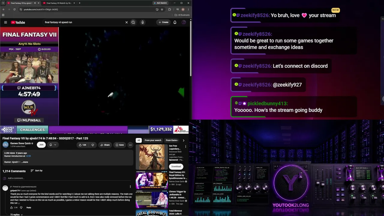Dislike the pinned comment by Ajneb174
The width and height of the screenshot is (384, 216).
(x=21, y=208)
